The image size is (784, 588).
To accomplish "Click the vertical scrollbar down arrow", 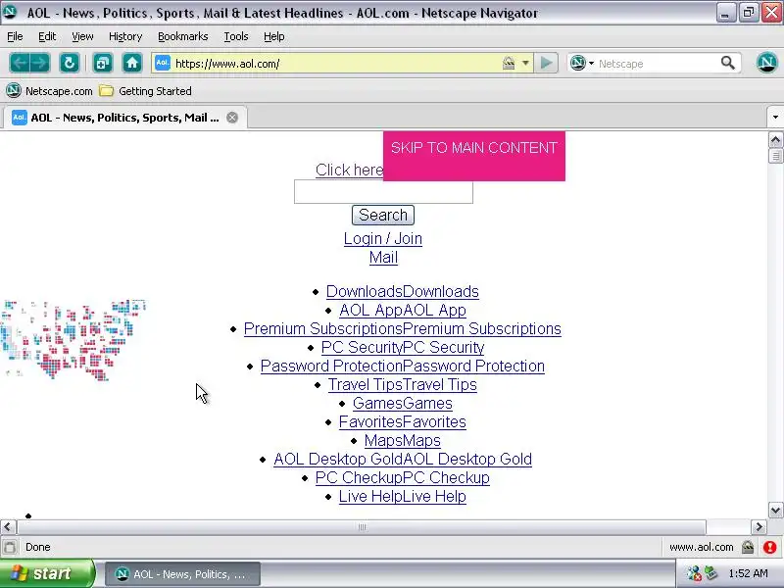I will pos(775,511).
